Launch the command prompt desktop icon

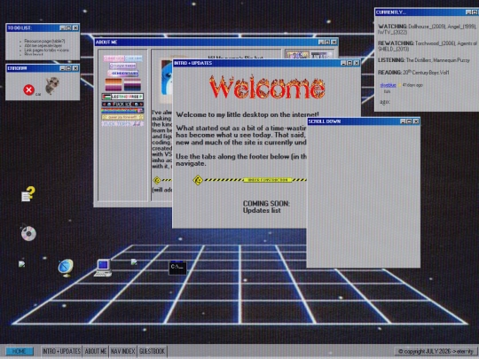click(177, 268)
